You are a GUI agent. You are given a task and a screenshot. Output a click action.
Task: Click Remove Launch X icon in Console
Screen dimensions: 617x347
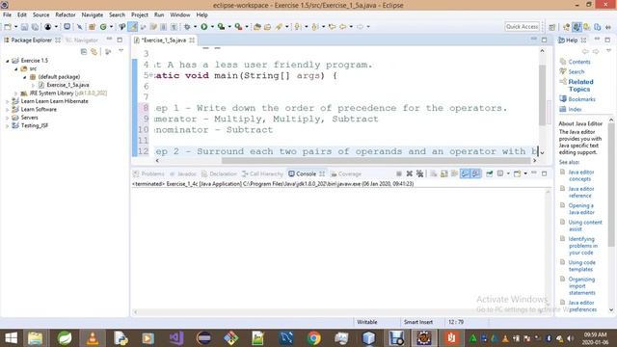[409, 173]
